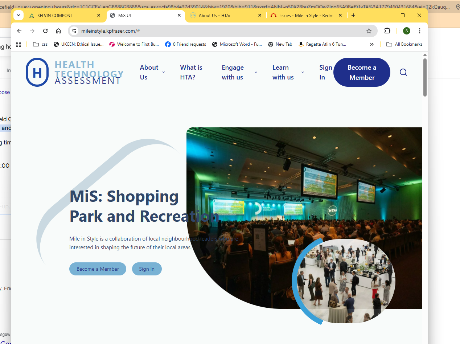The width and height of the screenshot is (460, 344).
Task: Expand the Engage with us dropdown arrow
Action: tap(256, 72)
